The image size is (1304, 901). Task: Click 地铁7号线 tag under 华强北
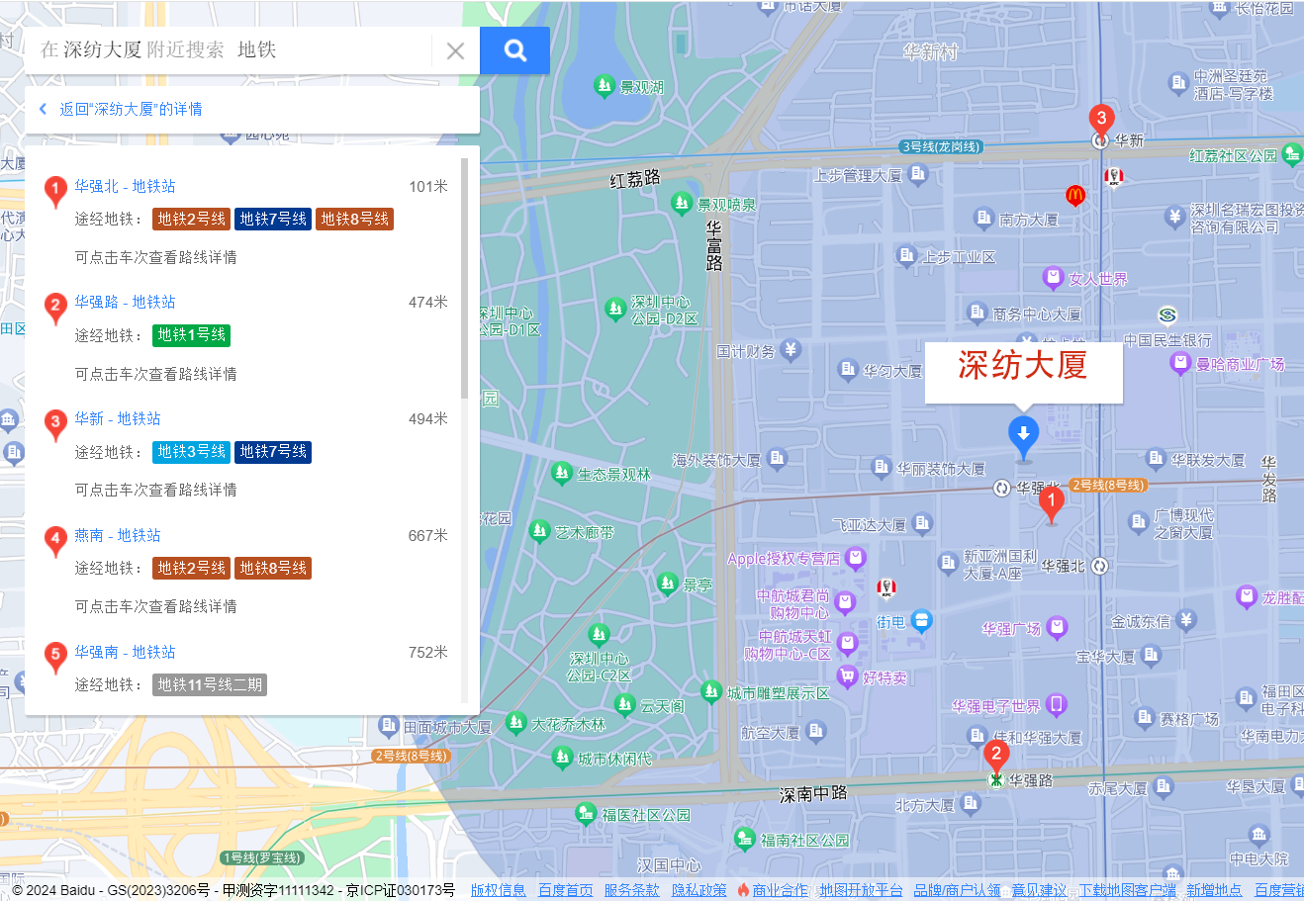273,219
